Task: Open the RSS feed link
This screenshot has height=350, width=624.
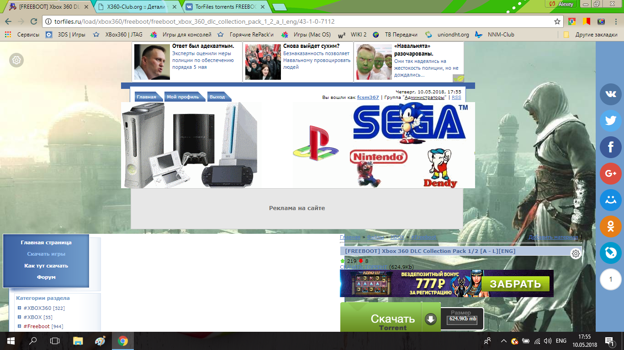Action: [456, 97]
